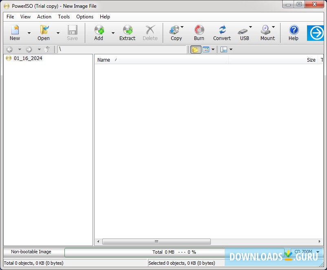The height and width of the screenshot is (270, 327).
Task: Click the Mount virtual drive icon
Action: 265,30
